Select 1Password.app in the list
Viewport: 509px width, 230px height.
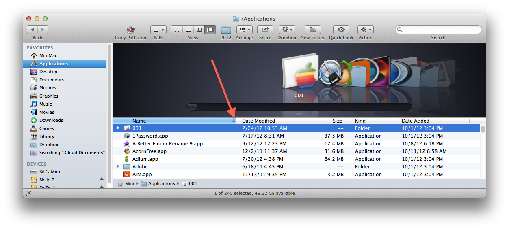296,136
